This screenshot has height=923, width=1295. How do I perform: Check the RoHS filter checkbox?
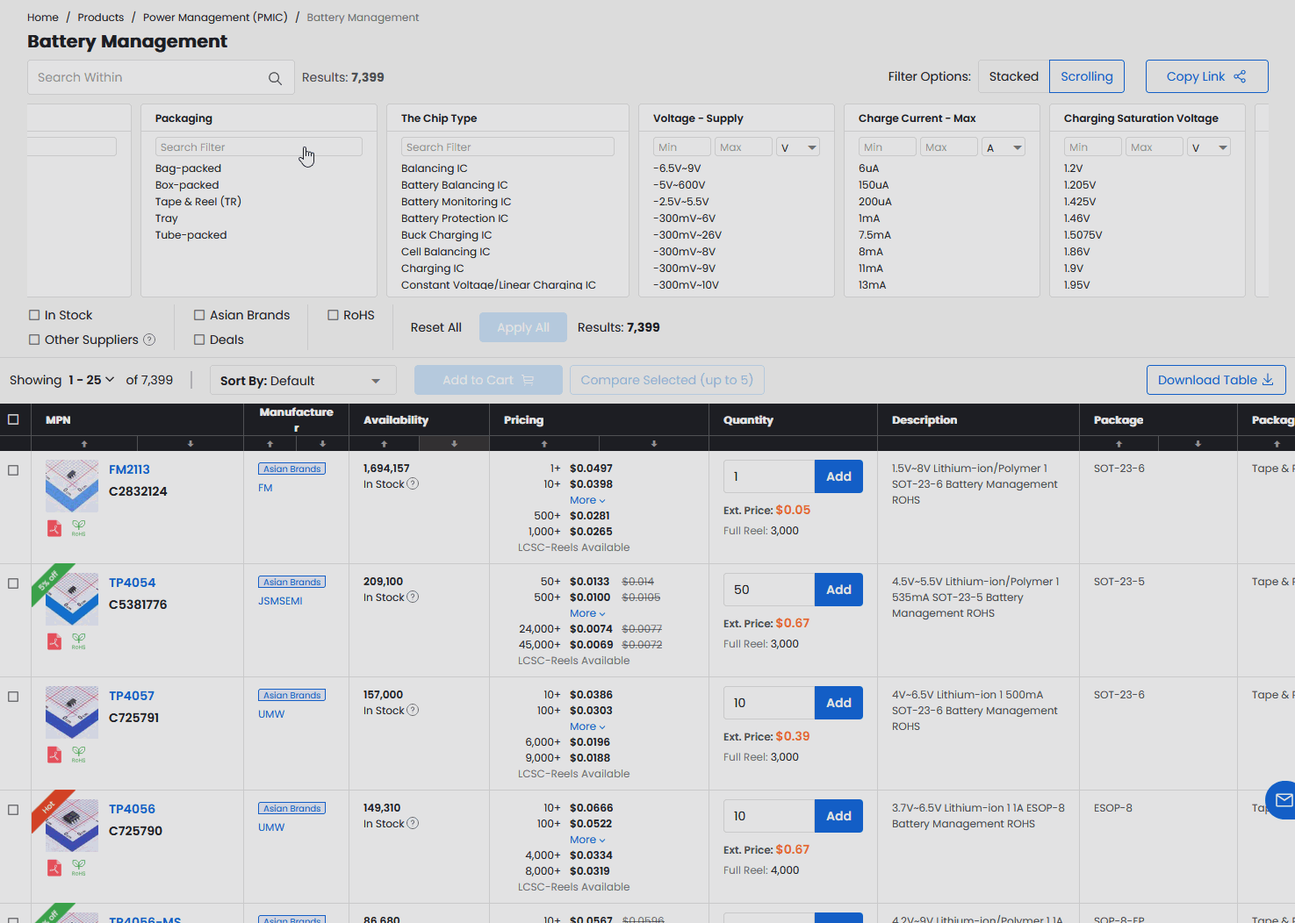coord(334,314)
